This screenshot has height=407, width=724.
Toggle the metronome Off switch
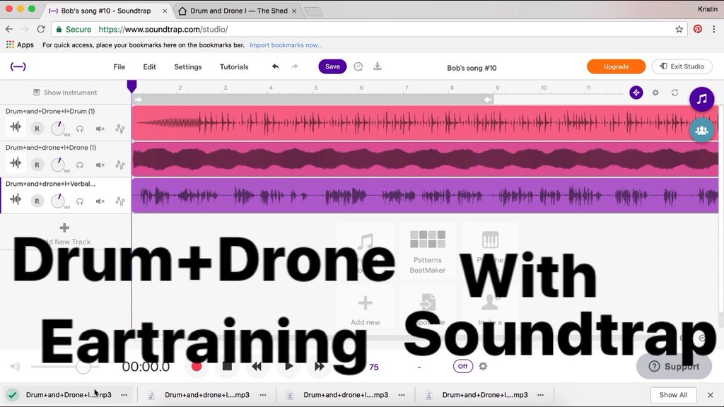[x=462, y=367]
